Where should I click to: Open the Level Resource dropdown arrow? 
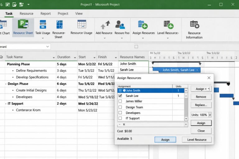[168, 38]
